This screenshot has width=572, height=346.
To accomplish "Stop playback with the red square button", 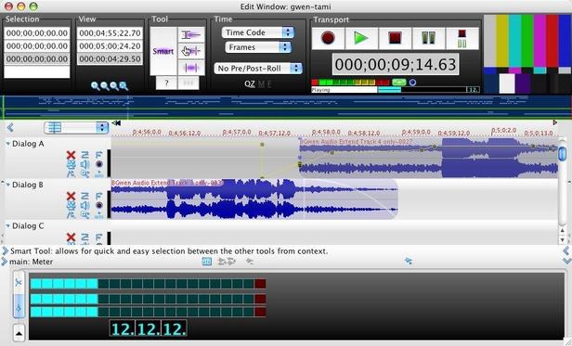I will (395, 38).
